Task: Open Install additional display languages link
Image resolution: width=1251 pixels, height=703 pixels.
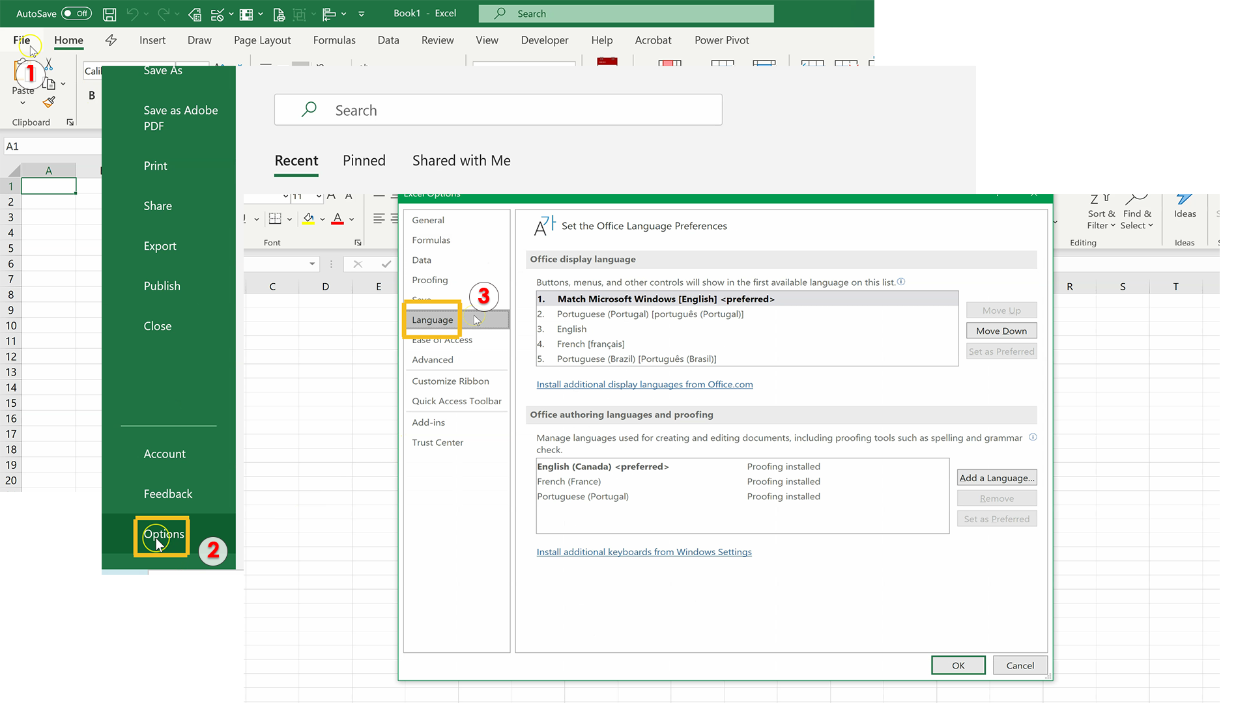Action: pyautogui.click(x=644, y=383)
